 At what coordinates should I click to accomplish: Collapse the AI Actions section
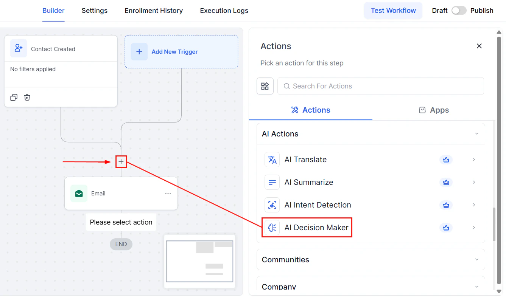click(476, 133)
